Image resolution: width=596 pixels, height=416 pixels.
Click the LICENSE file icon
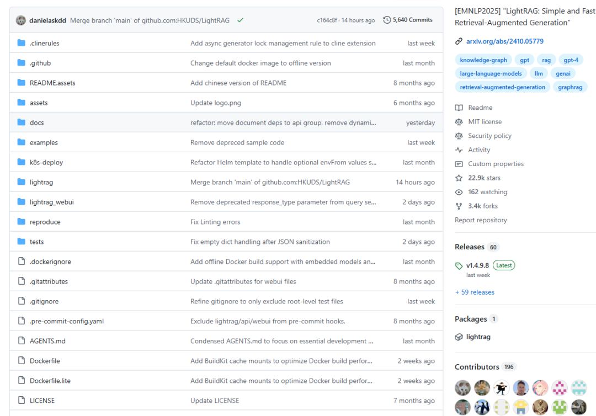22,400
